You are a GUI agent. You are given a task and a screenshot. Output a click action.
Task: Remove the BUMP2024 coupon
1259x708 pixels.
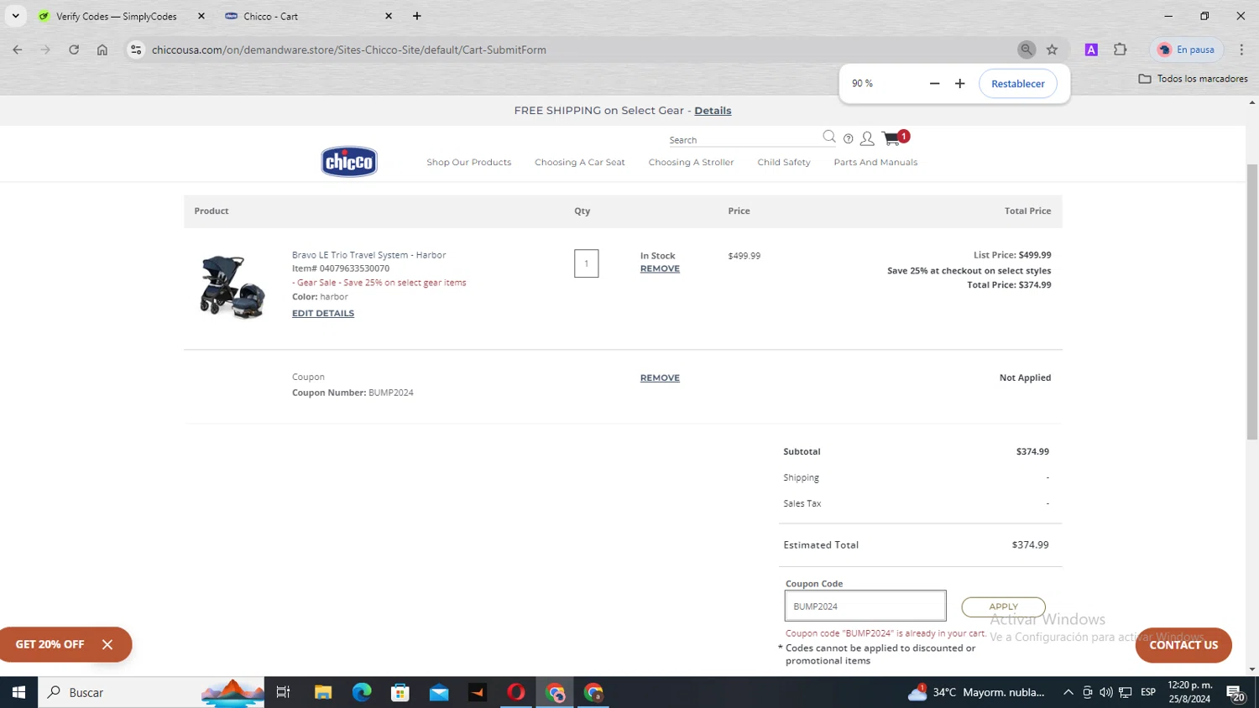(660, 377)
